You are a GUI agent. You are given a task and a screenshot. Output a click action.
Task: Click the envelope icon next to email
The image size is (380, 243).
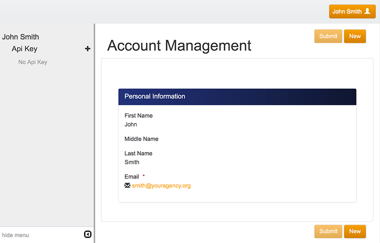coord(127,186)
